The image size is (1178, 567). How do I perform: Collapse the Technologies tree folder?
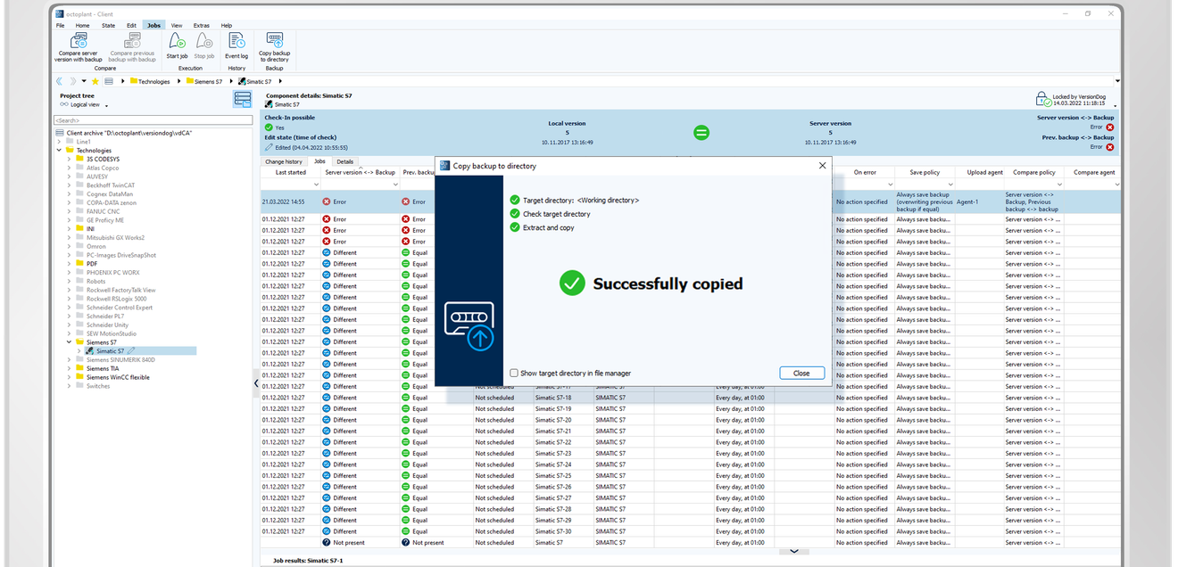59,151
